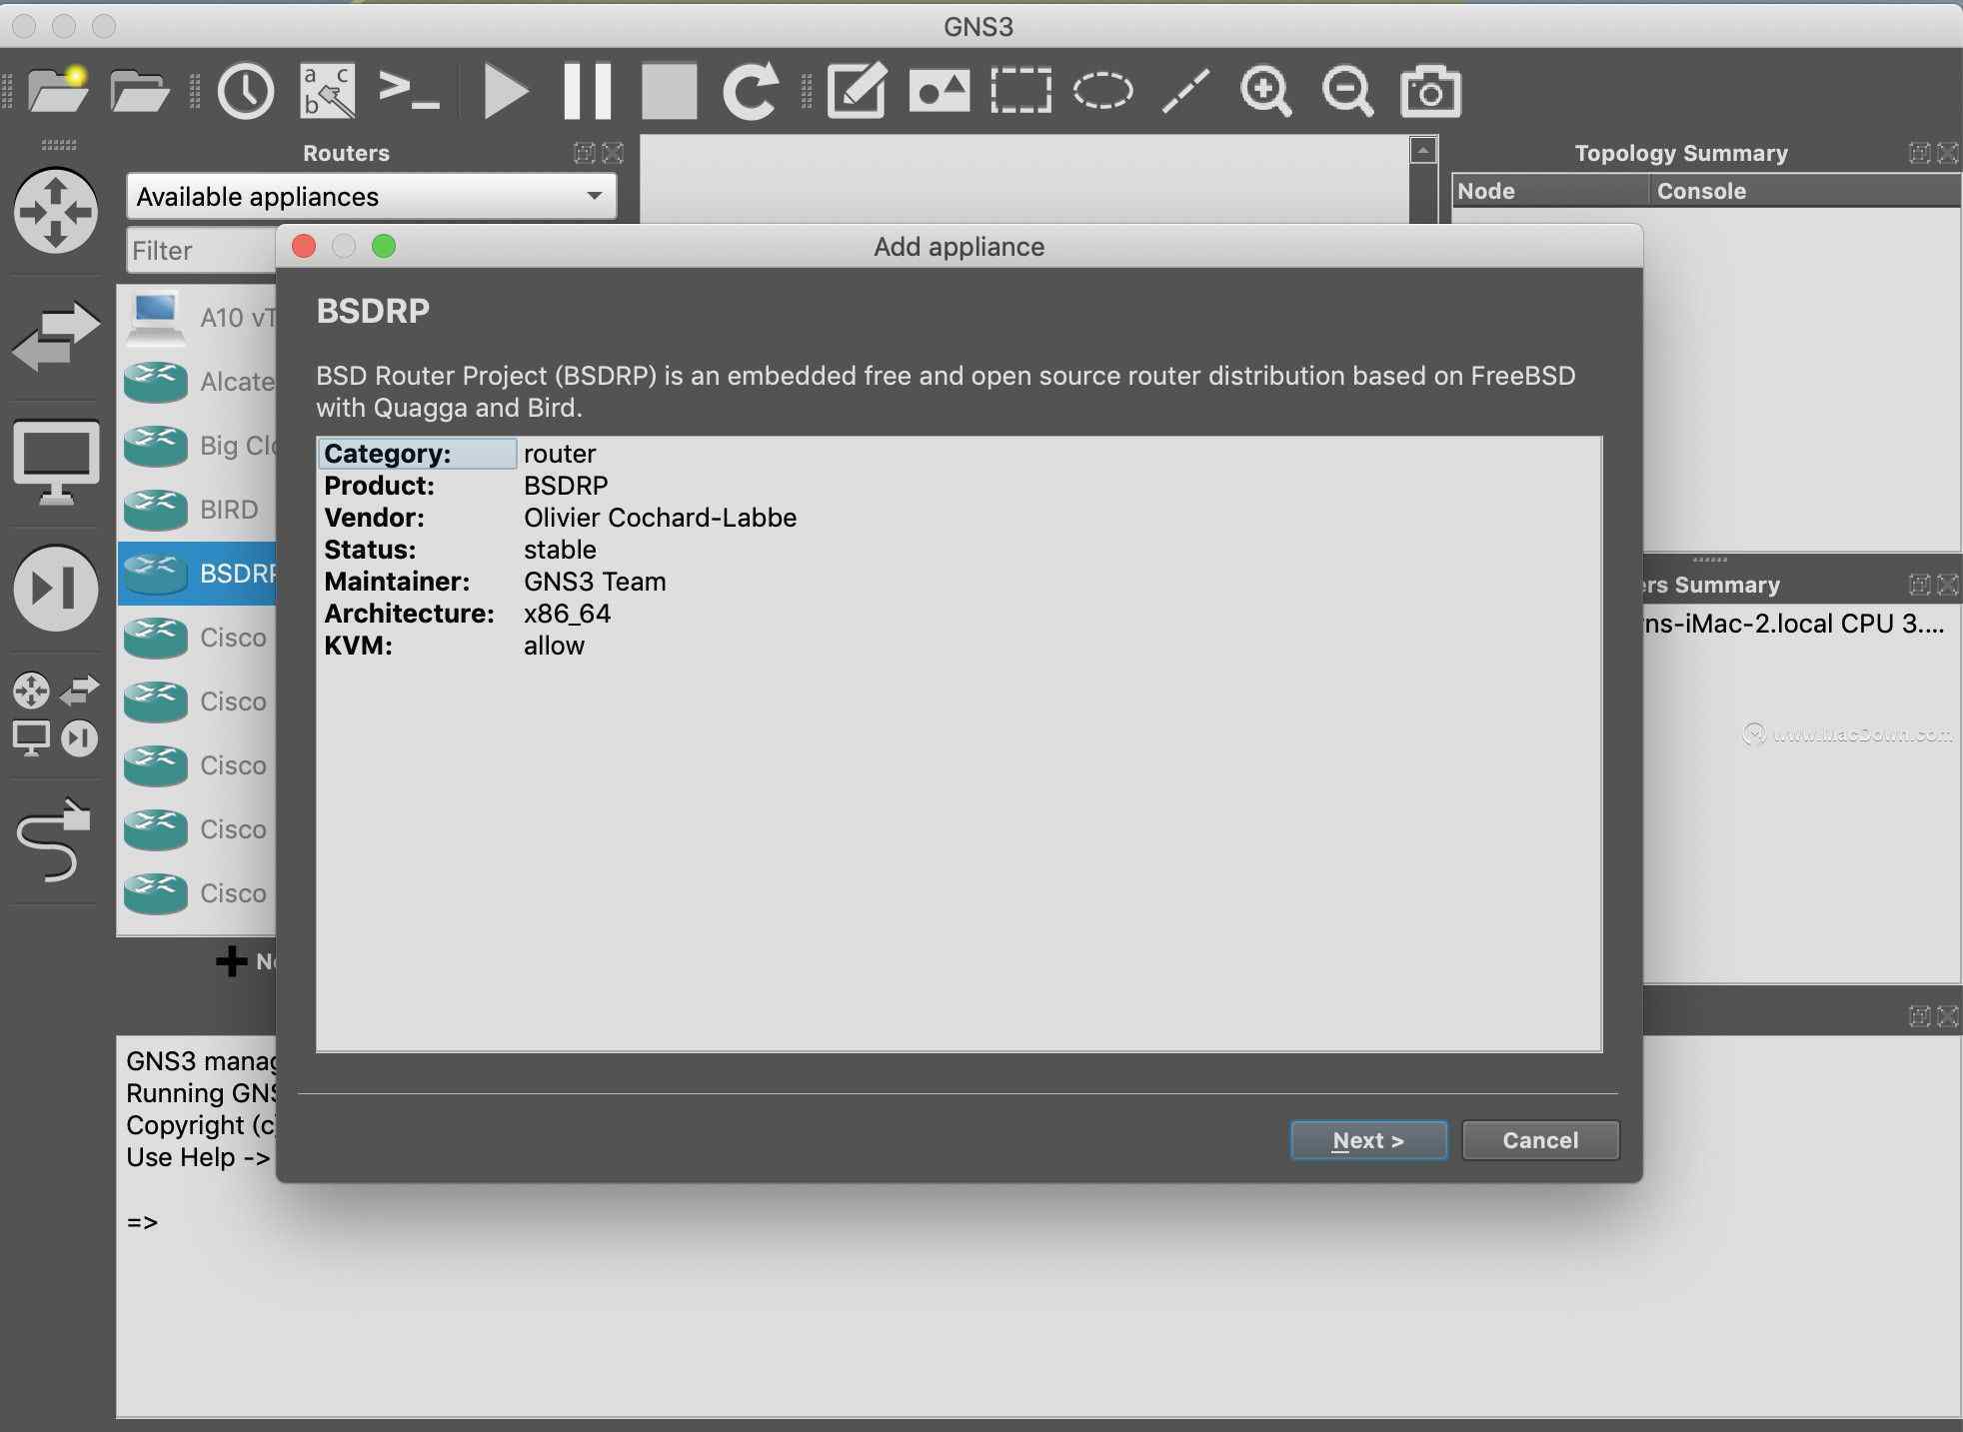The height and width of the screenshot is (1432, 1963).
Task: Click Next in Add appliance dialog
Action: pos(1368,1140)
